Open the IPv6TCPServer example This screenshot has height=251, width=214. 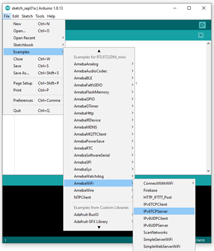coord(164,211)
